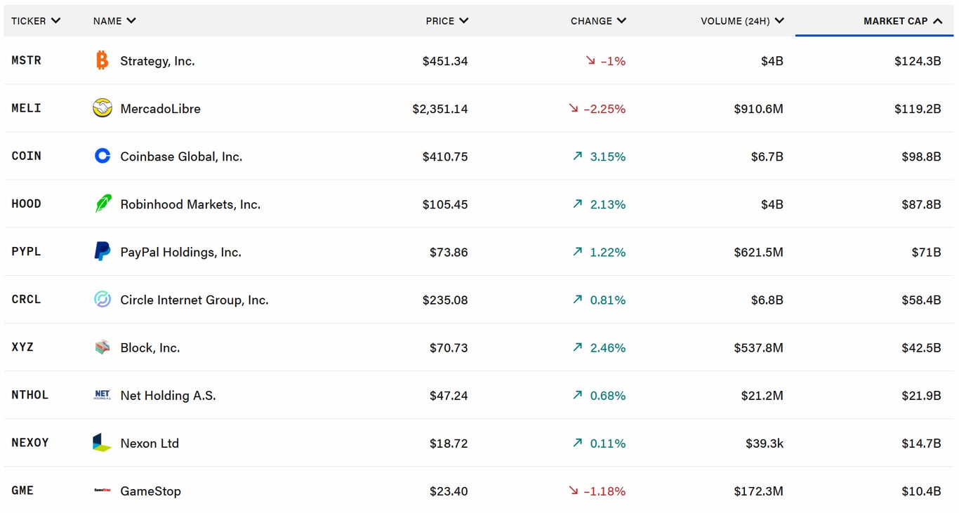
Task: Expand the VOLUME (24H) dropdown chevron
Action: pyautogui.click(x=778, y=21)
